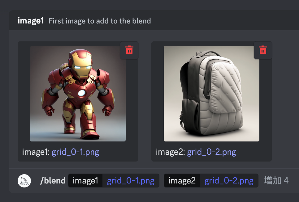Expand the 增加 4 additional options
Screen dimensions: 299x202
276,180
